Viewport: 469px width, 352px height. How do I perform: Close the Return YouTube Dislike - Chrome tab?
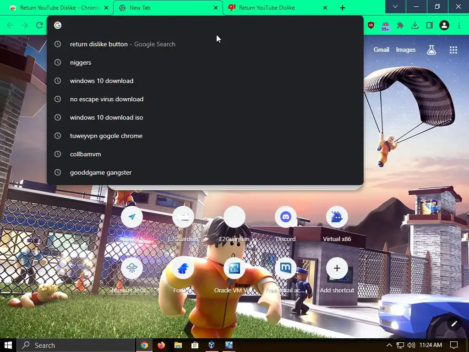[106, 8]
